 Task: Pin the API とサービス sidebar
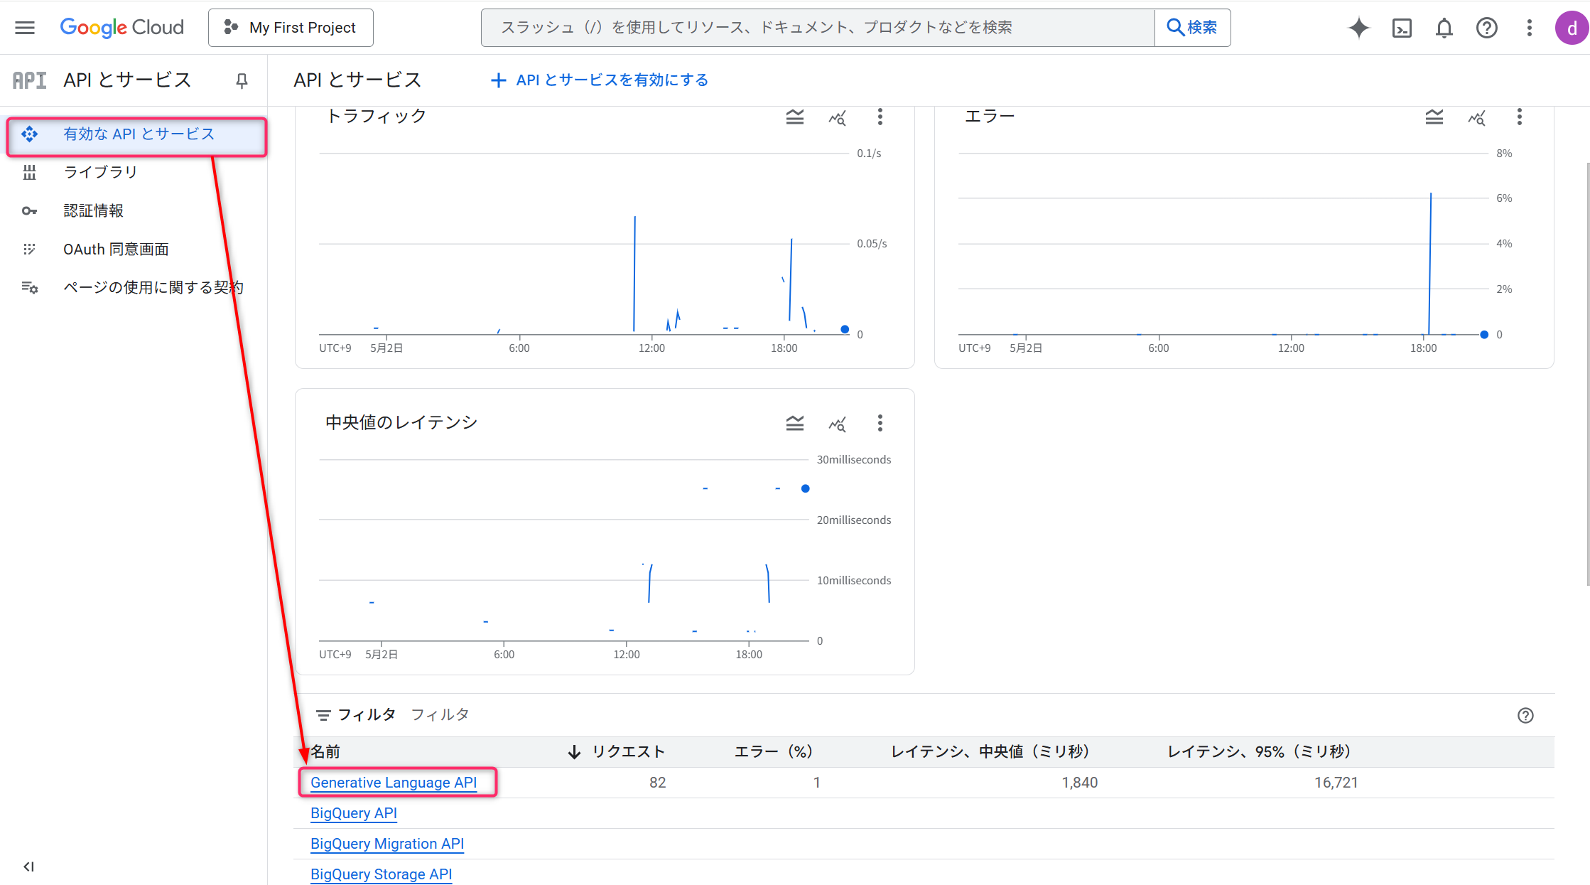click(242, 80)
